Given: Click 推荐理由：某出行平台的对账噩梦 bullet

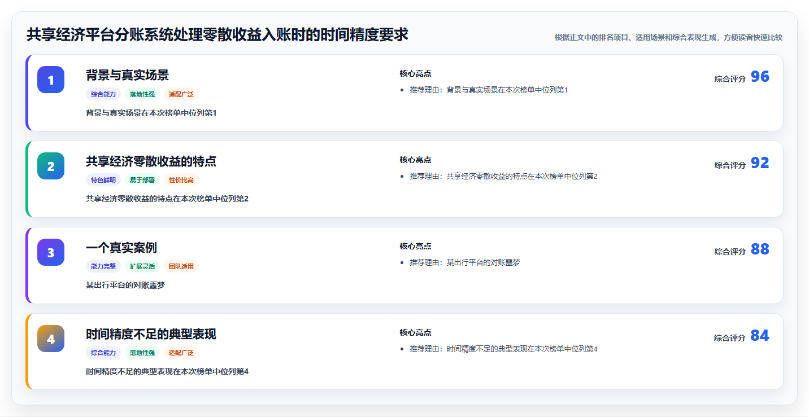Looking at the screenshot, I should click(464, 262).
